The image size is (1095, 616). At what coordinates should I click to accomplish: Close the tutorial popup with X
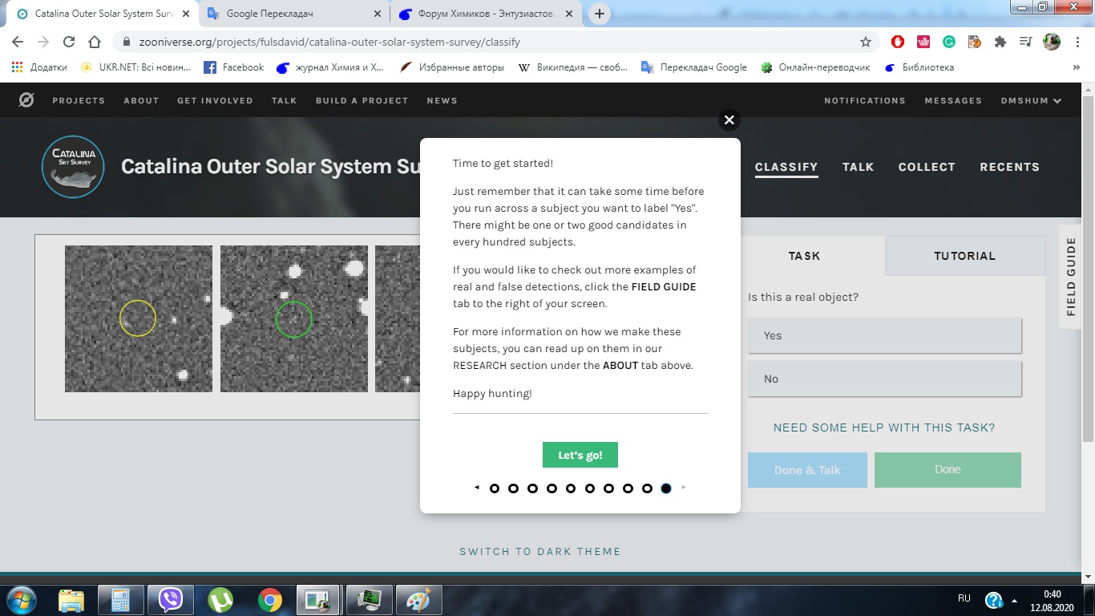click(x=729, y=120)
